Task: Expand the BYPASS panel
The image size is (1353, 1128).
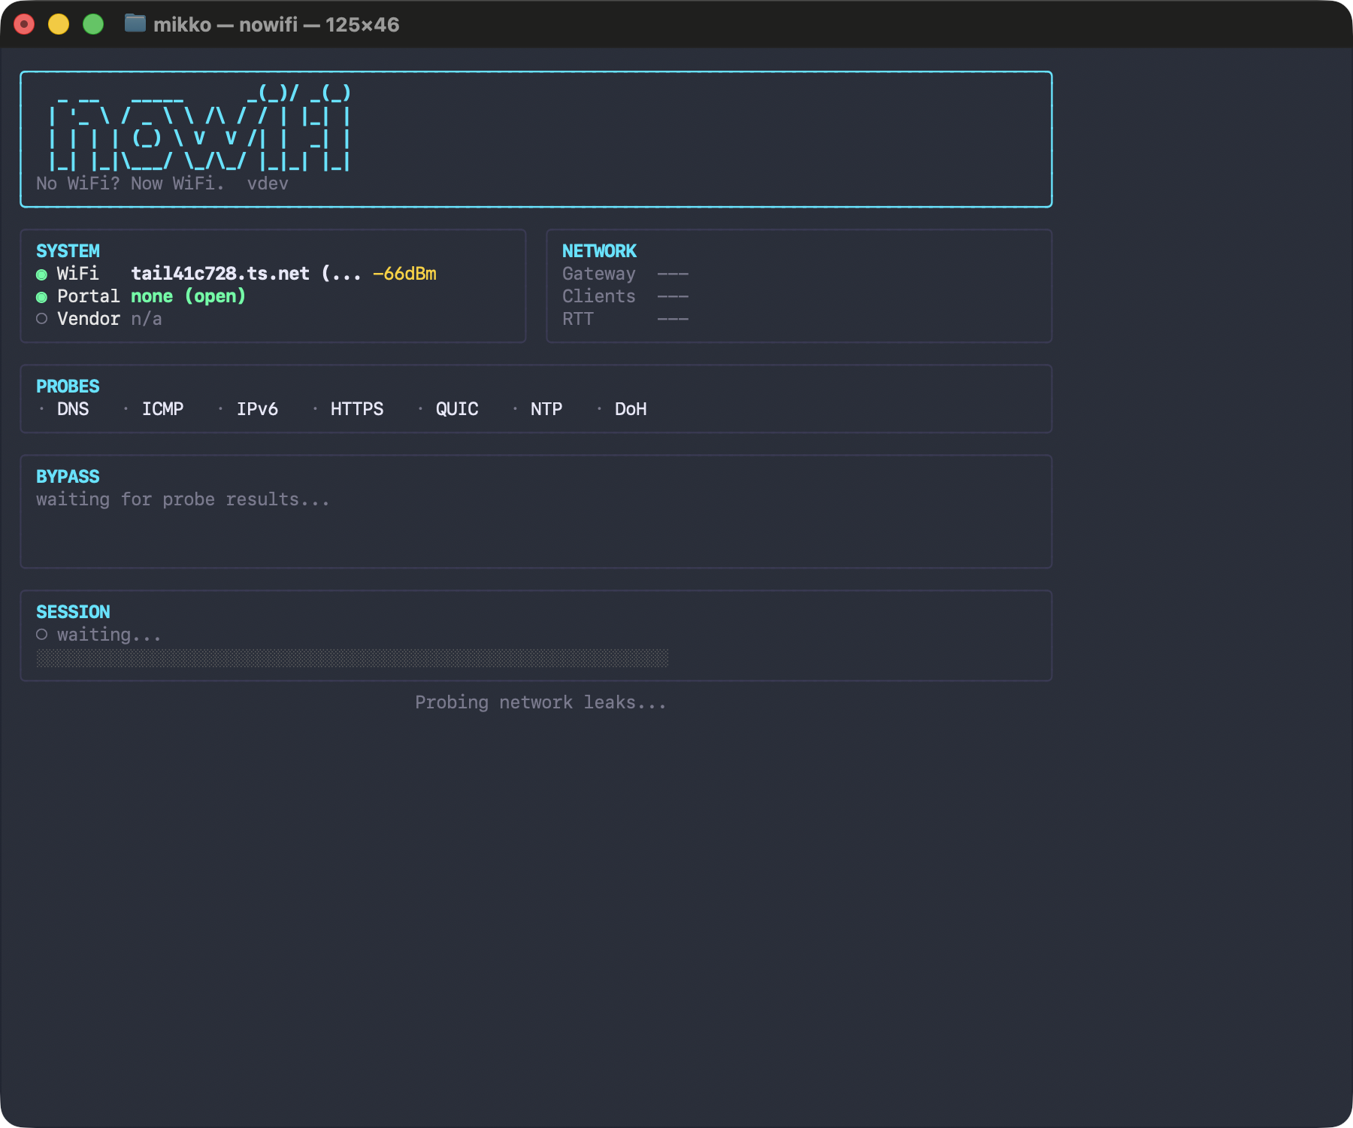Action: coord(68,476)
